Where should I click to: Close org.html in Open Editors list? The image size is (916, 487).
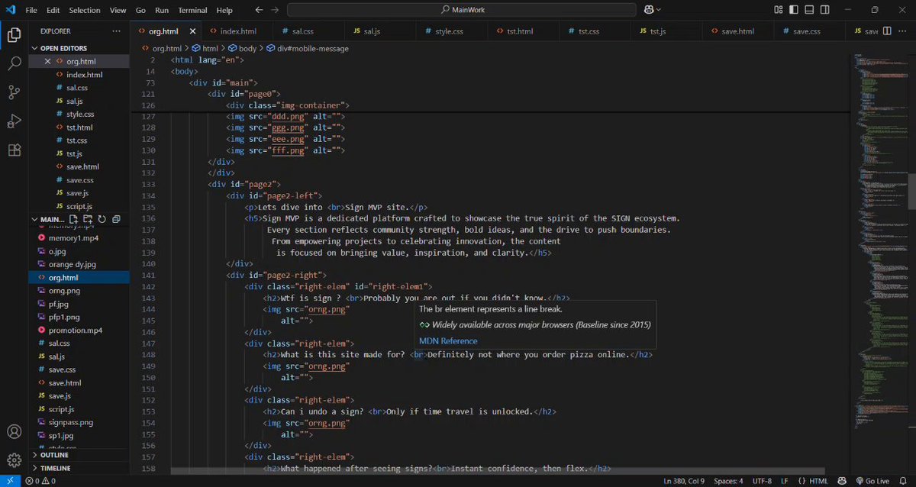tap(47, 62)
